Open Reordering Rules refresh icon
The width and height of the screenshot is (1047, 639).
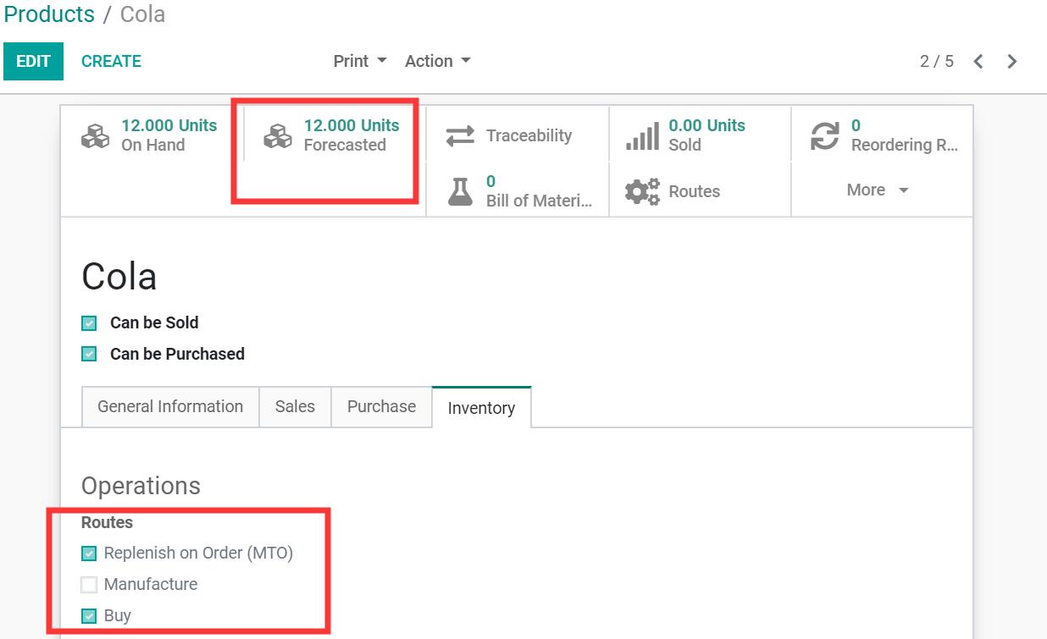(x=824, y=135)
